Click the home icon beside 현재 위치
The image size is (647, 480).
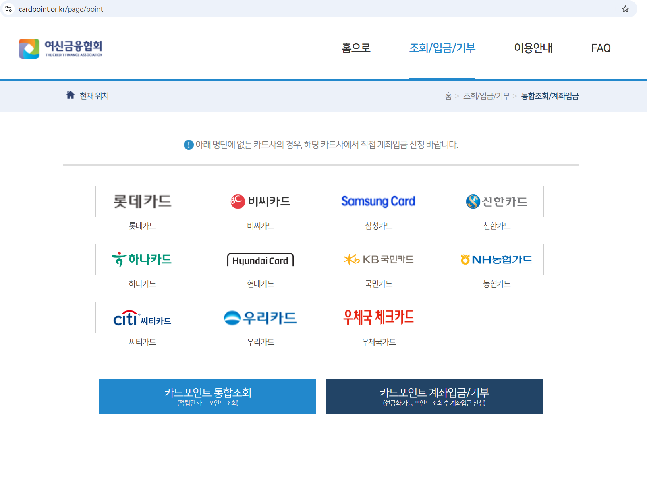tap(70, 95)
